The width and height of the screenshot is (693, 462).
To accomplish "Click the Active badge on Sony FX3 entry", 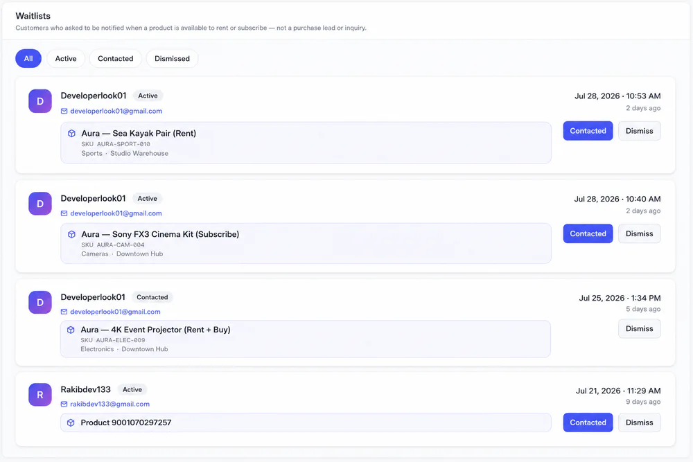I will (147, 199).
